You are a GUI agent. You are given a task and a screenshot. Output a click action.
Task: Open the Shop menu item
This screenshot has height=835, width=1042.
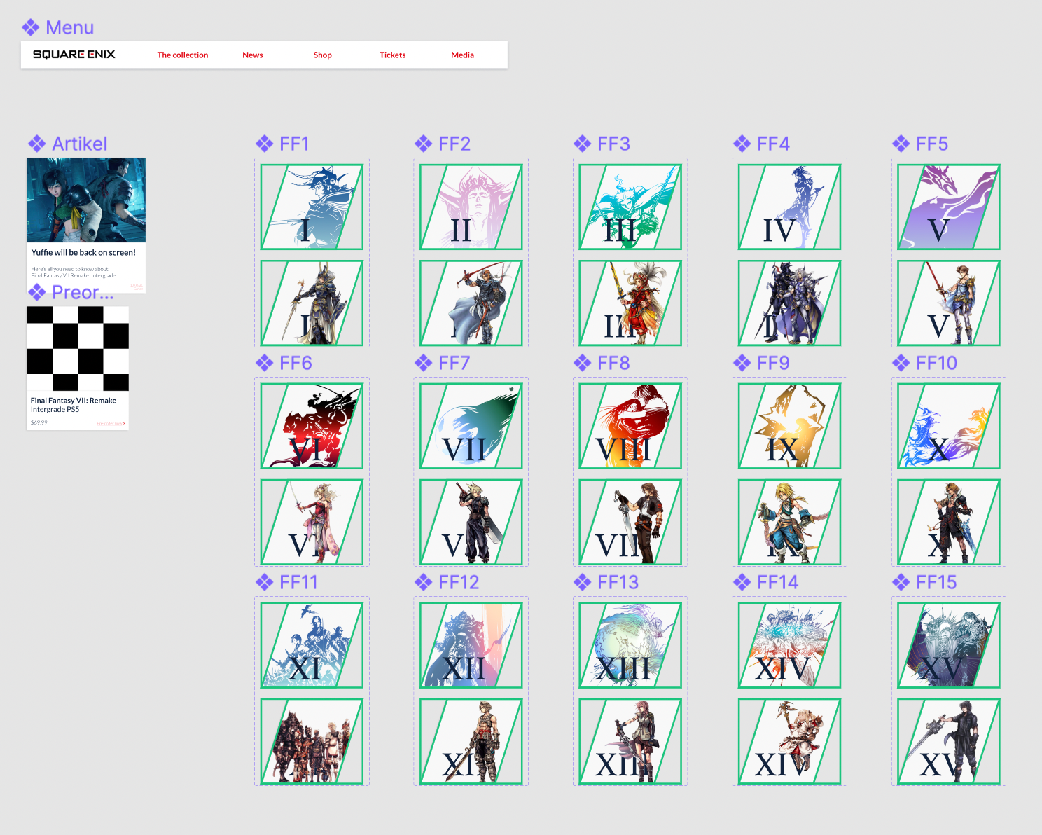coord(323,55)
